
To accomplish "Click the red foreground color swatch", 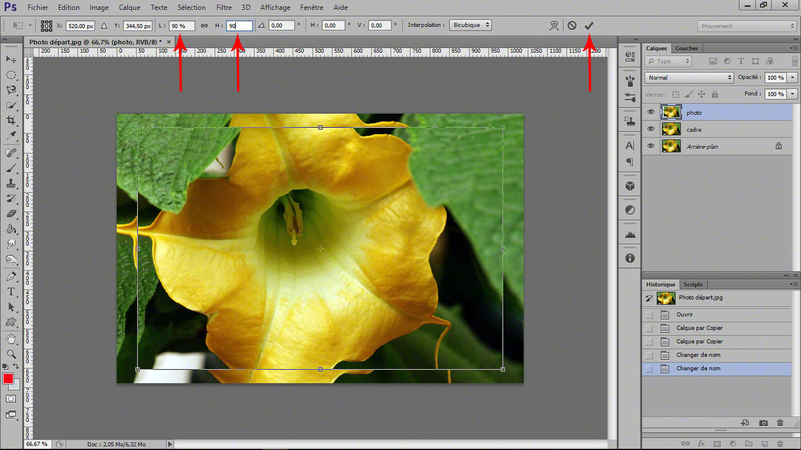I will pyautogui.click(x=8, y=379).
